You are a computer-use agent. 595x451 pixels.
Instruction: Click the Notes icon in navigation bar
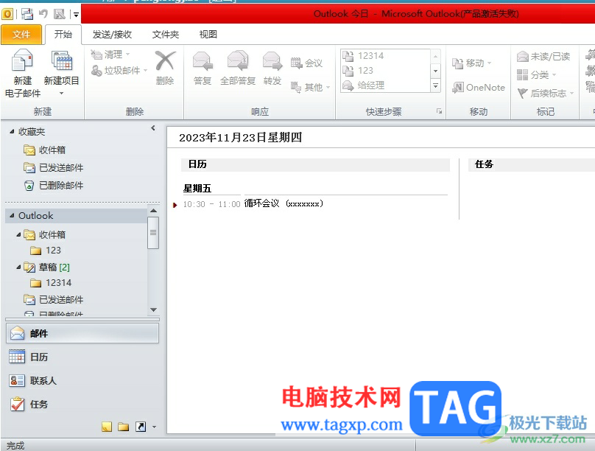(x=107, y=427)
